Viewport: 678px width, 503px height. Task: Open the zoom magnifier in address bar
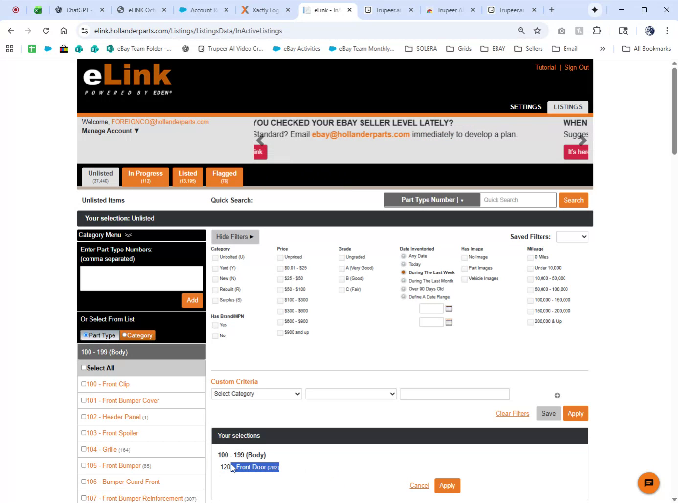[521, 31]
